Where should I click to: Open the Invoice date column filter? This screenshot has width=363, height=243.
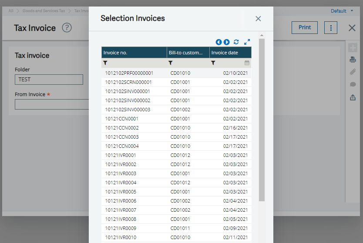click(x=213, y=63)
